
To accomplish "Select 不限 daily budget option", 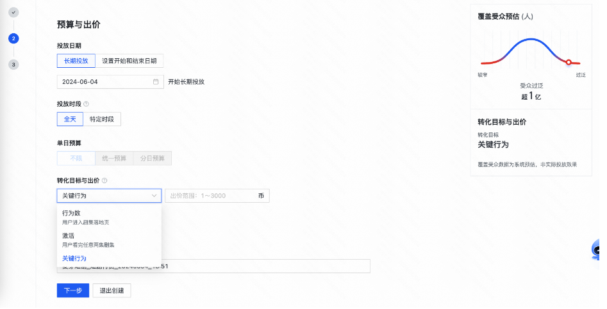I will (x=76, y=159).
